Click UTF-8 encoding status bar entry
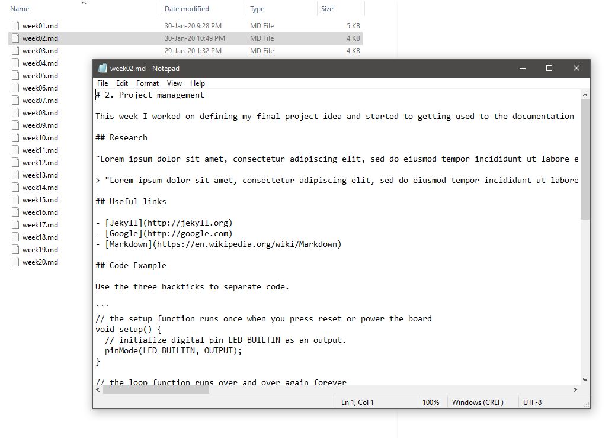Viewport: 615px width, 438px height. (x=532, y=402)
